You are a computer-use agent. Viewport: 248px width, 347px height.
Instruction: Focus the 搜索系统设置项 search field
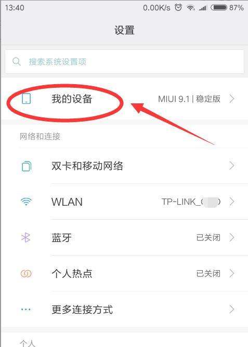[x=124, y=61]
